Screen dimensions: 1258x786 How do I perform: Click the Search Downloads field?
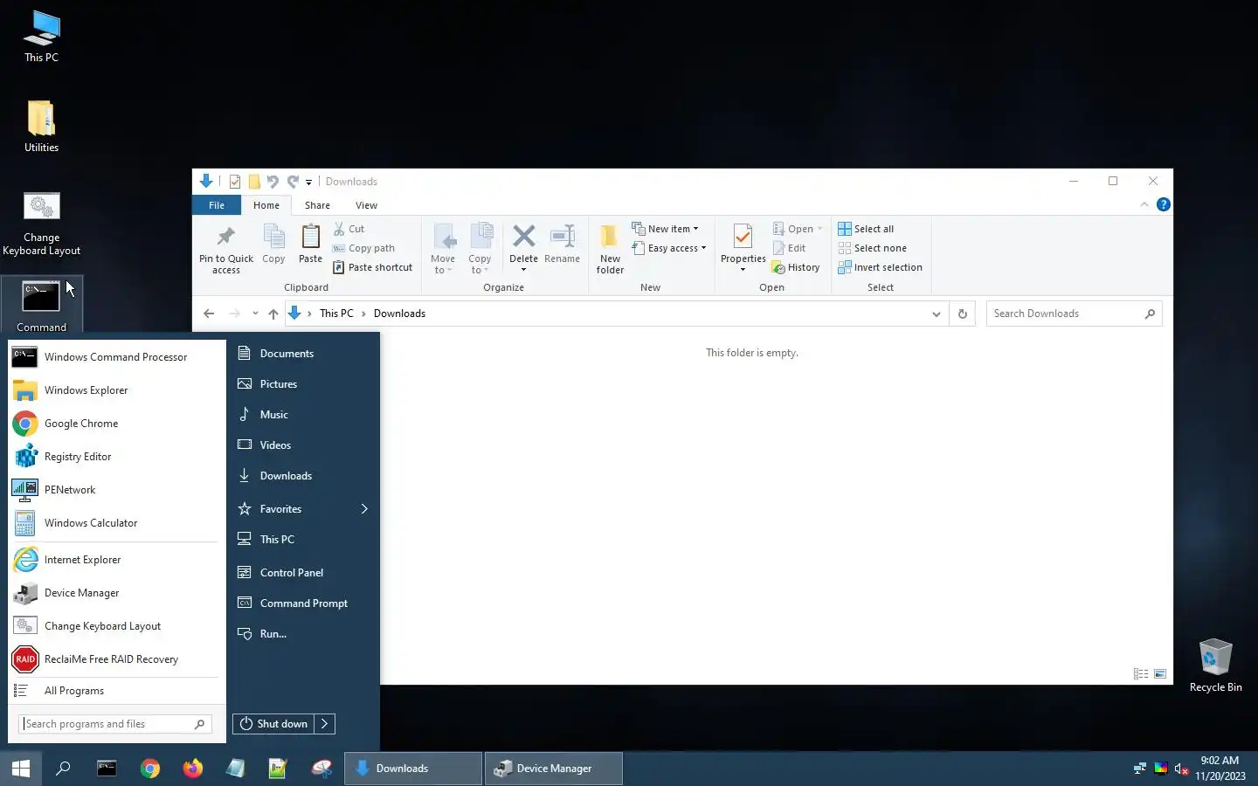click(1074, 314)
